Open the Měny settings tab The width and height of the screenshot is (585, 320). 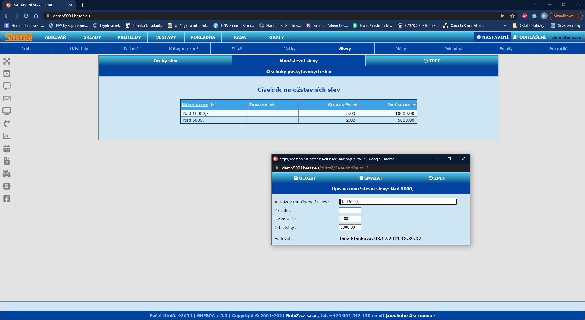[x=400, y=48]
